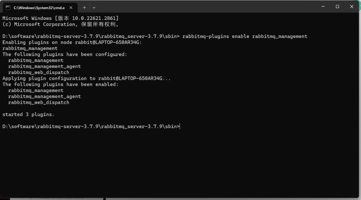Click the 'started 3 plugins.' output line
361x200 pixels.
[x=28, y=115]
